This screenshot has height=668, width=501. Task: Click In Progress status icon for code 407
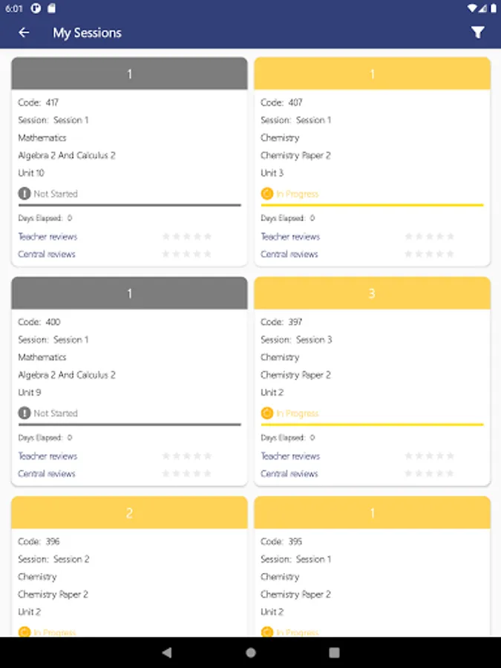(267, 194)
